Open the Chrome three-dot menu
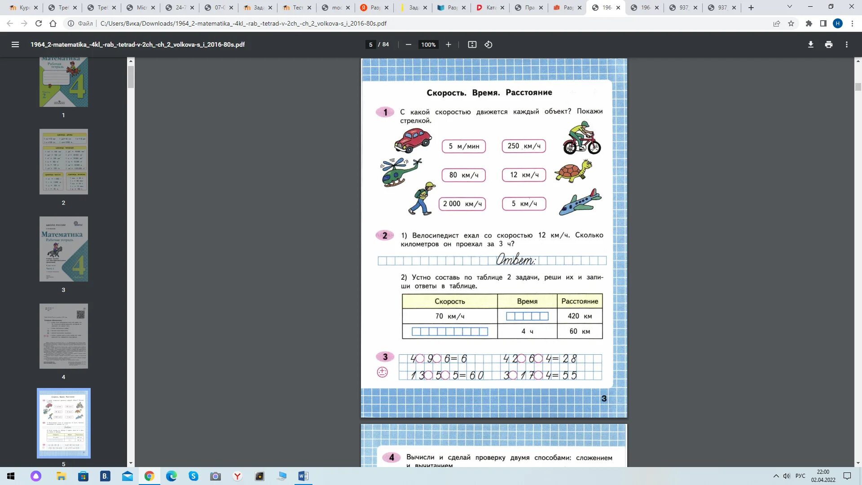The height and width of the screenshot is (485, 862). tap(852, 23)
